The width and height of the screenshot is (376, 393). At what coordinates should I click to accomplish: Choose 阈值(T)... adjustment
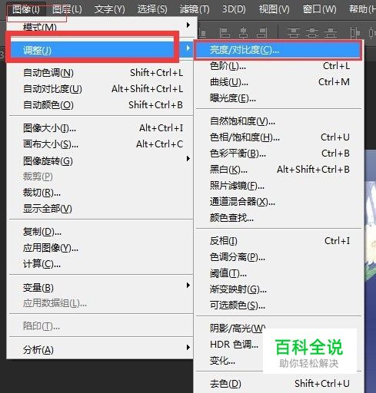[x=278, y=273]
